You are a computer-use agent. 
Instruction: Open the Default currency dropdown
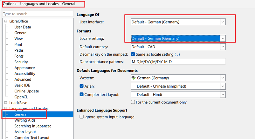223,47
